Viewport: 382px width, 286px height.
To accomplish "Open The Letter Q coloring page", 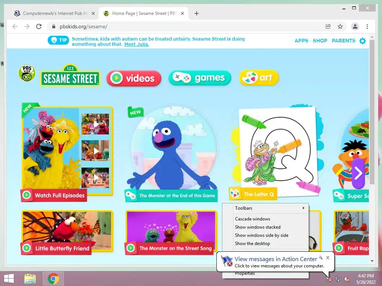I will click(x=276, y=153).
